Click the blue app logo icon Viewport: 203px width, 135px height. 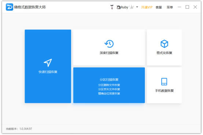pyautogui.click(x=10, y=7)
